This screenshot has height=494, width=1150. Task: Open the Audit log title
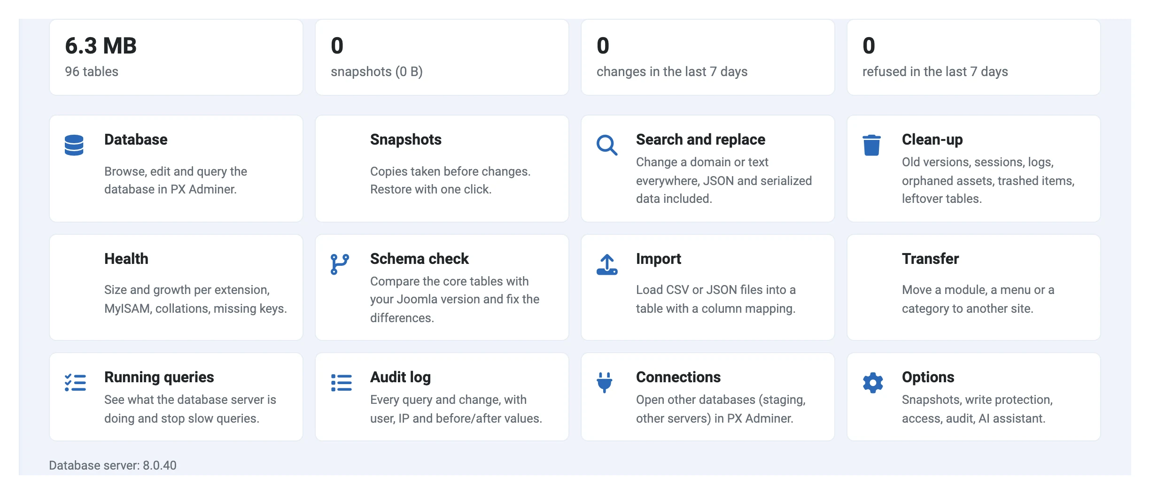pyautogui.click(x=400, y=377)
